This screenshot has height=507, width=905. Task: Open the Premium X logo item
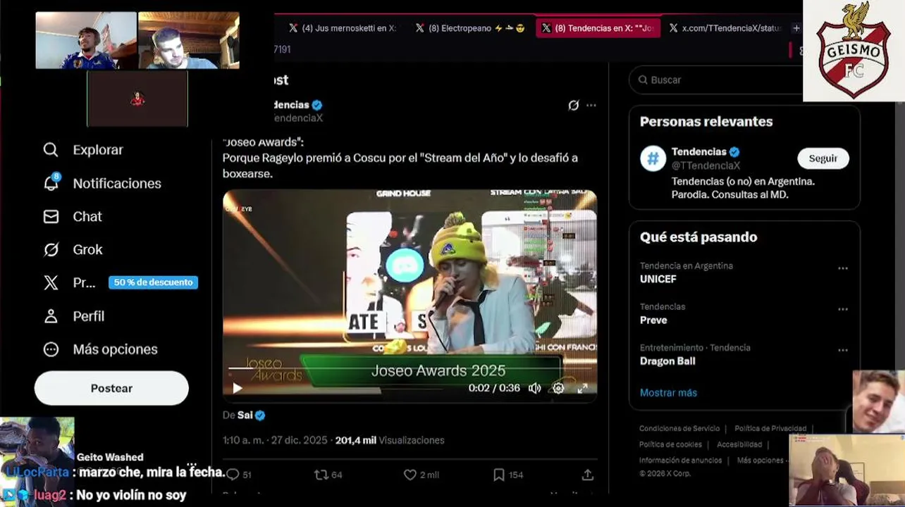click(x=51, y=282)
